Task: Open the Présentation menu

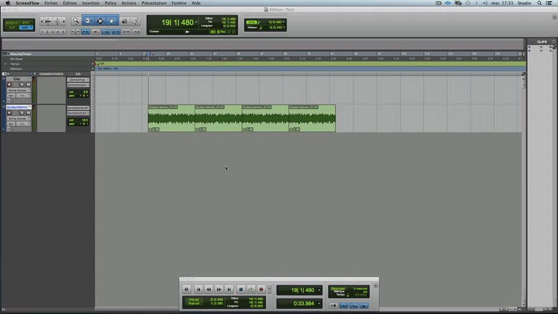Action: tap(153, 3)
